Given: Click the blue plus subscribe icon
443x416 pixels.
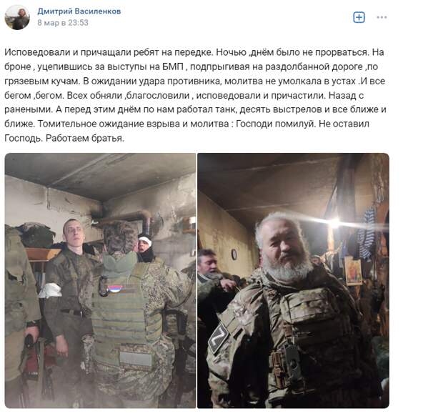Looking at the screenshot, I should coord(359,18).
